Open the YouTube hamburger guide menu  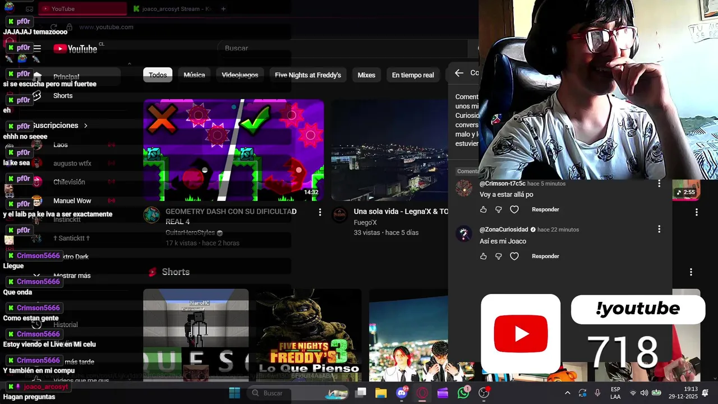[37, 48]
